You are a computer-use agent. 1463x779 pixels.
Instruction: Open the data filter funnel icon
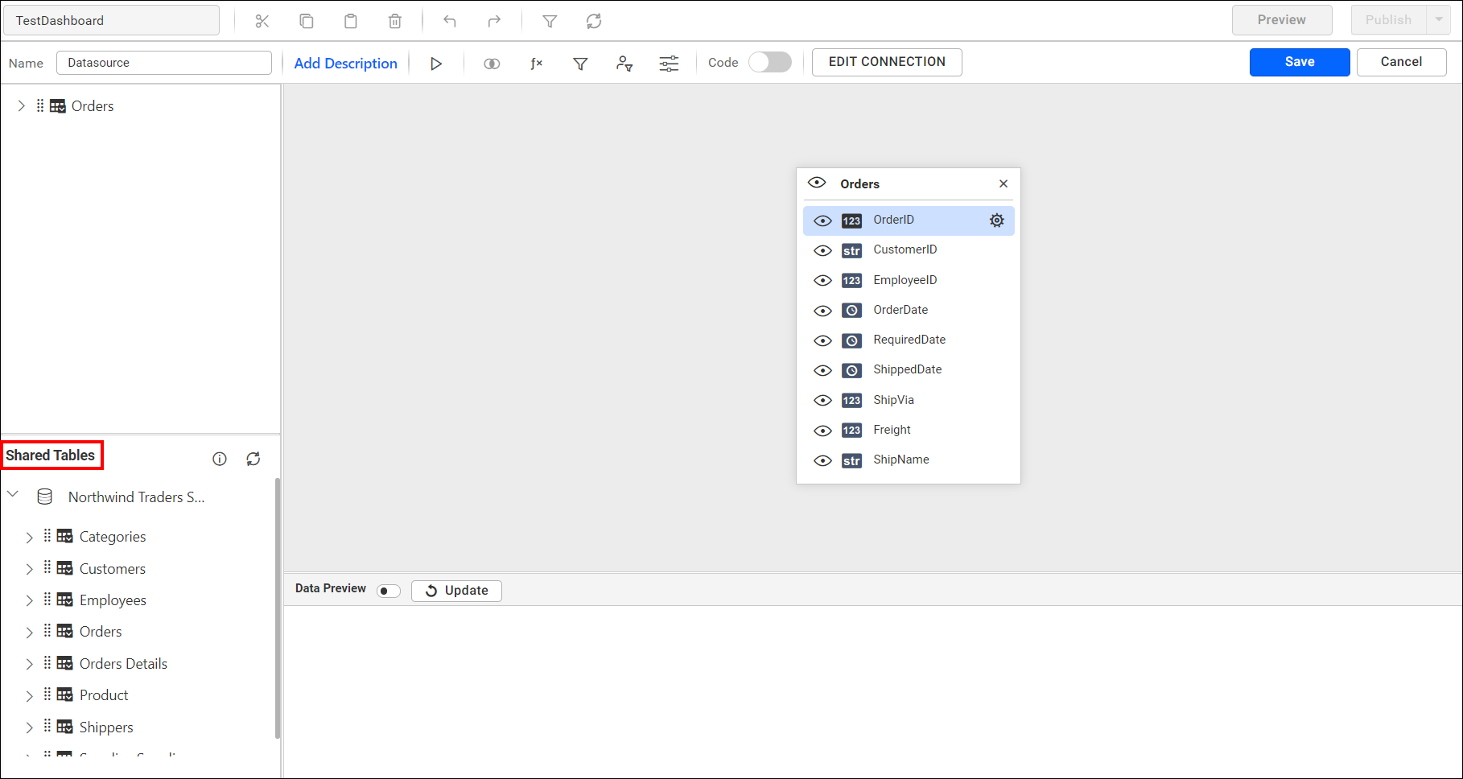click(x=580, y=64)
